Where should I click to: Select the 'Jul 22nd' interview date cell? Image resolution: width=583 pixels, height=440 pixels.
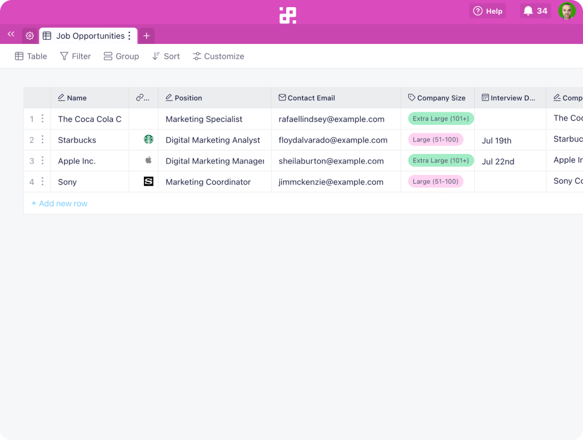(x=510, y=161)
